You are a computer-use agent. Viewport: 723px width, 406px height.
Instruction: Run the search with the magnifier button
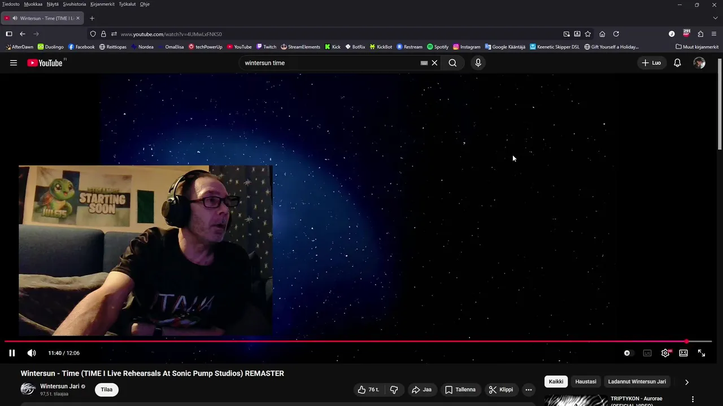[452, 63]
